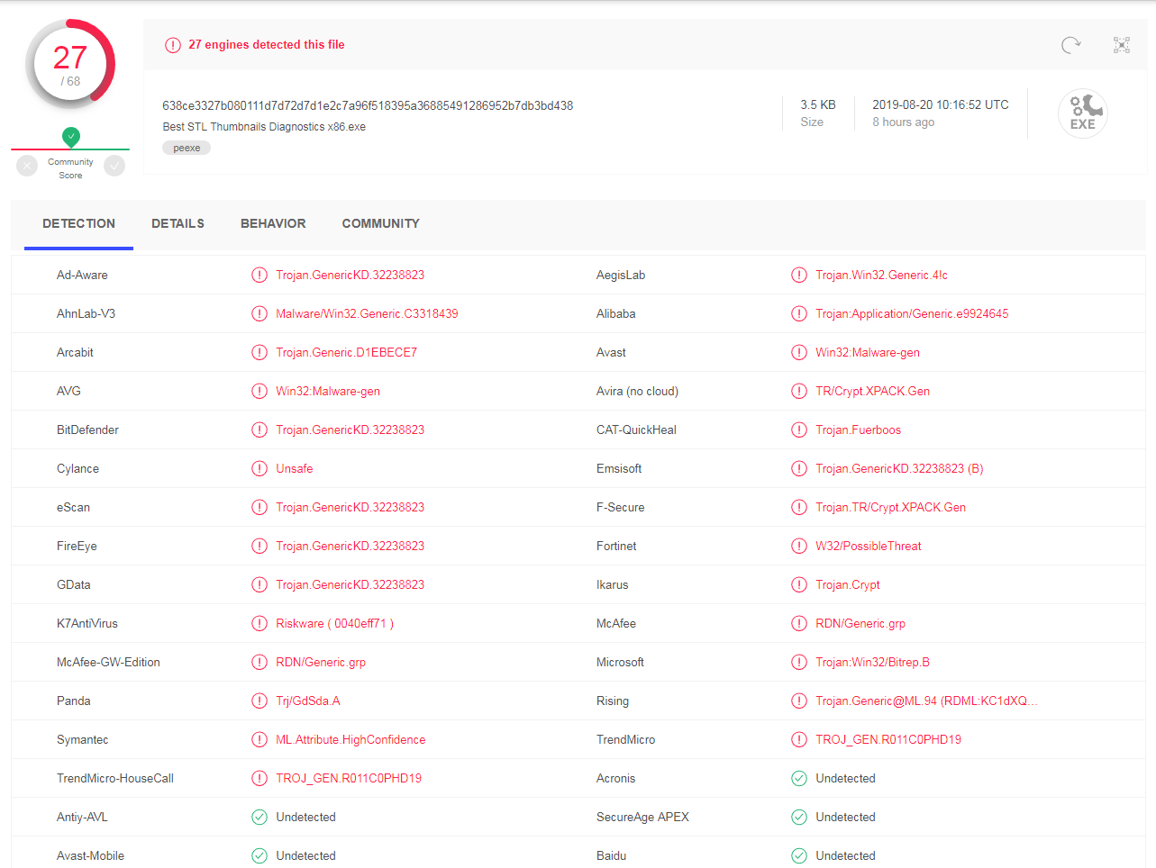Click the alert icon in Microsoft row
Screen dimensions: 1156x868
[x=799, y=663]
